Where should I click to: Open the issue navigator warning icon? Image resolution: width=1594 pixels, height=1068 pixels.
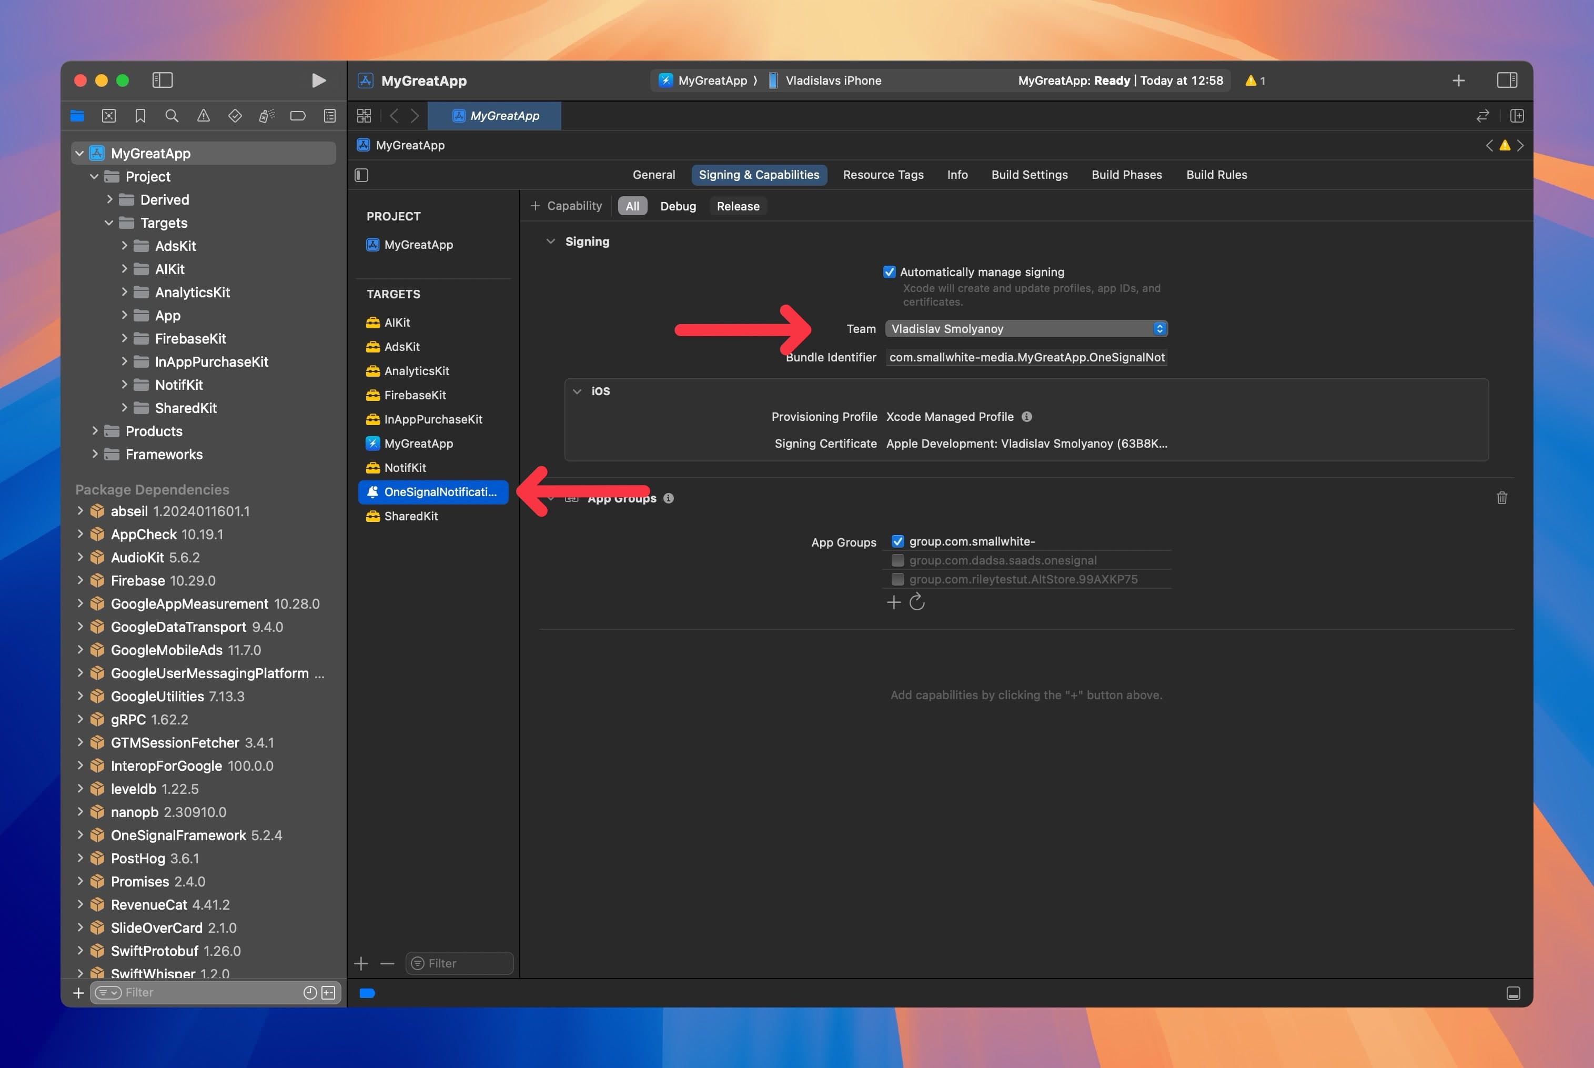coord(204,116)
